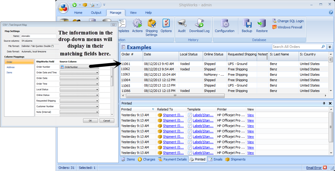Select the Shipments bottom tab
Viewport: 335px width, 171px height.
235,159
